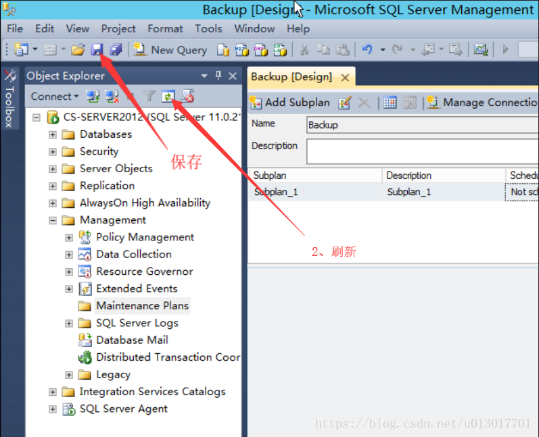Click the New Project toolbar icon
Screen dimensions: 539x437
click(21, 50)
